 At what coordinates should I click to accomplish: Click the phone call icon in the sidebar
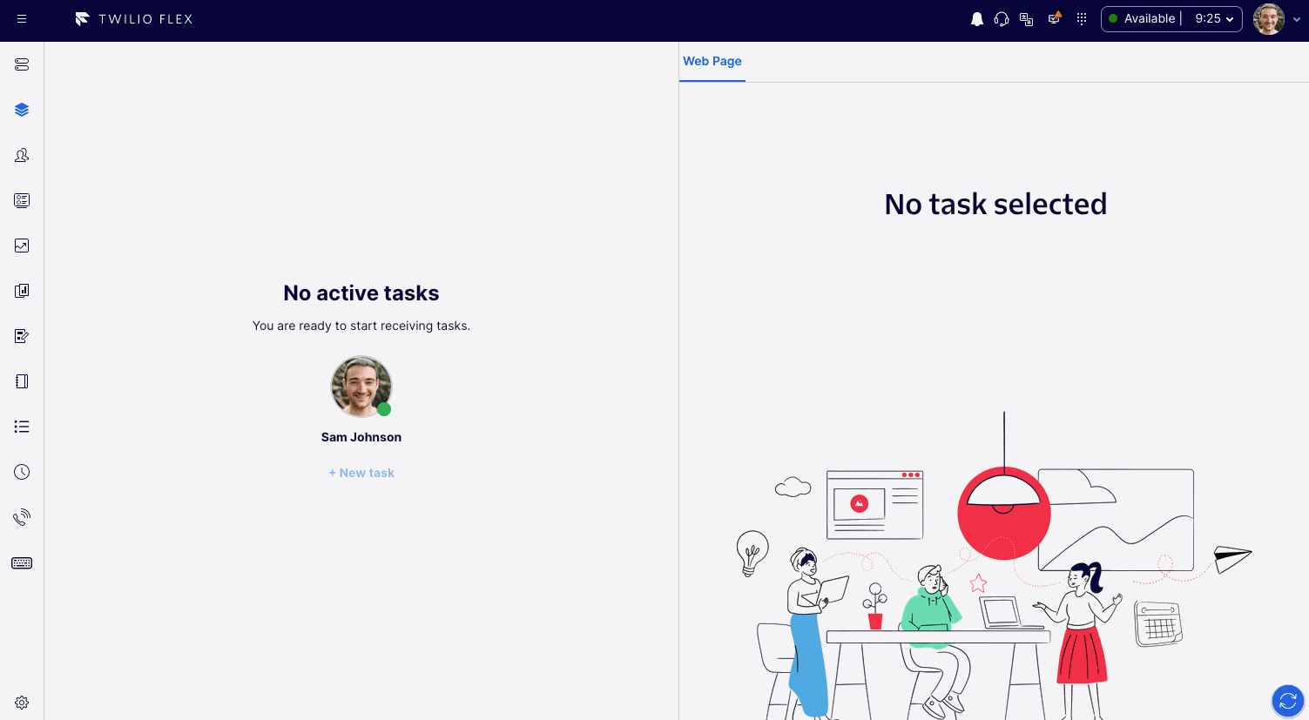22,517
